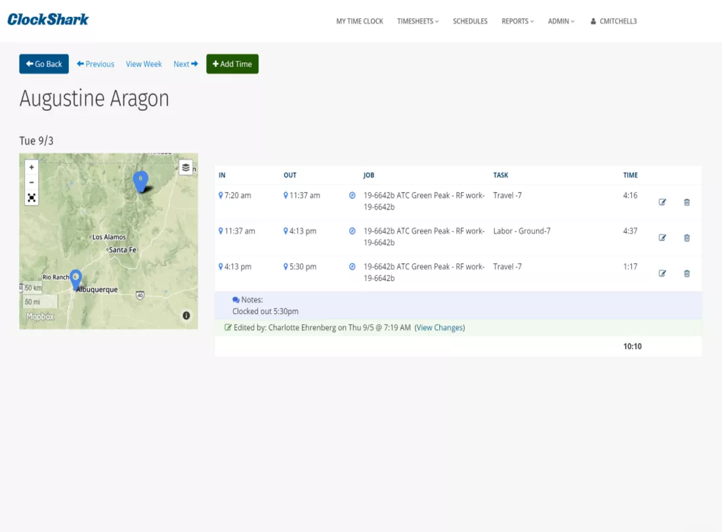
Task: Expand the Admin dropdown menu
Action: click(561, 21)
